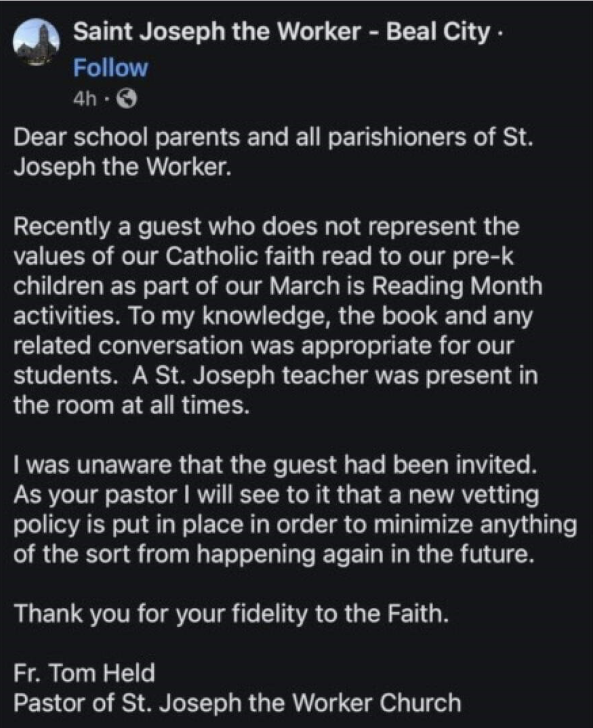The height and width of the screenshot is (728, 593).
Task: Click the globe public audience icon
Action: tap(126, 99)
